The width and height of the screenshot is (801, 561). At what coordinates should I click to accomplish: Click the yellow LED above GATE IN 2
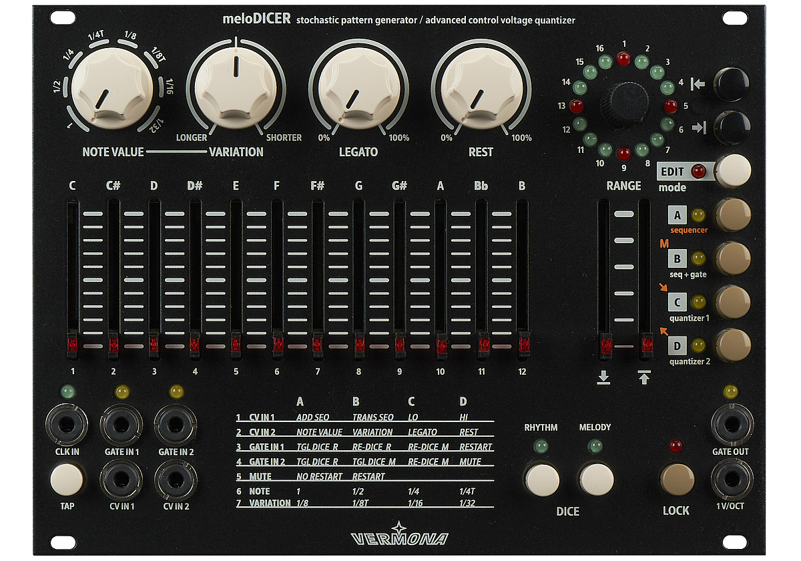click(x=176, y=391)
